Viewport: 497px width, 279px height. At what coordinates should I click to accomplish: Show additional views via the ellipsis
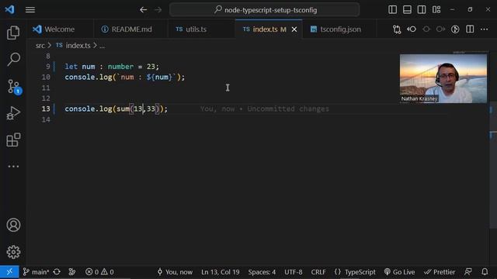[x=13, y=166]
